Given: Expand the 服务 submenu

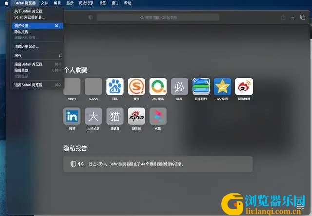Looking at the screenshot, I should click(37, 56).
